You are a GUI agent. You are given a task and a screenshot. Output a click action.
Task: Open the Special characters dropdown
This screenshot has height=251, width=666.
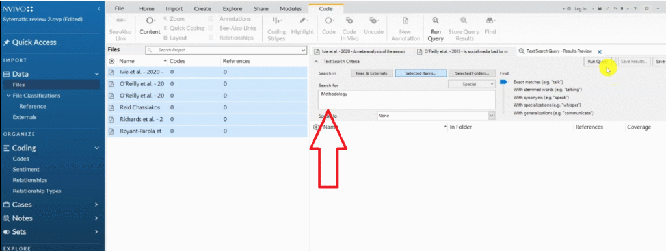pos(472,84)
